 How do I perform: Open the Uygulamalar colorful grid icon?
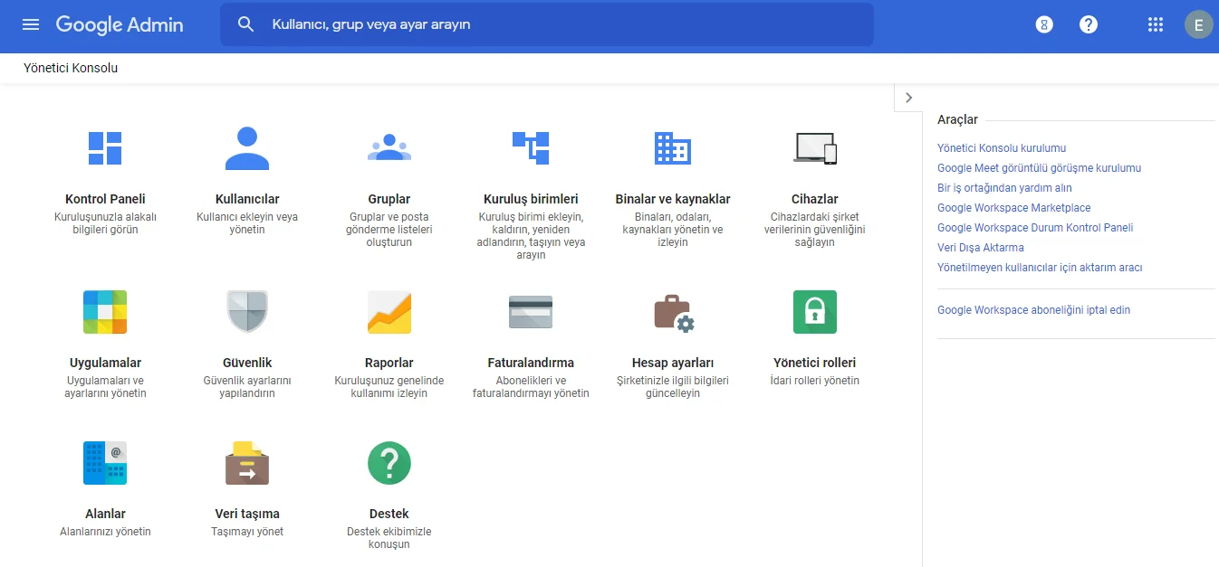pyautogui.click(x=105, y=312)
